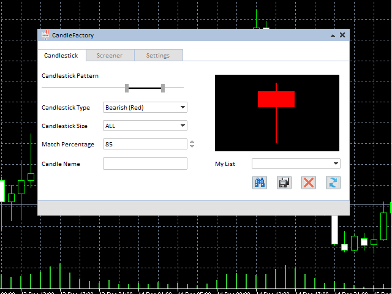Click the My List label
The height and width of the screenshot is (294, 392).
point(225,164)
